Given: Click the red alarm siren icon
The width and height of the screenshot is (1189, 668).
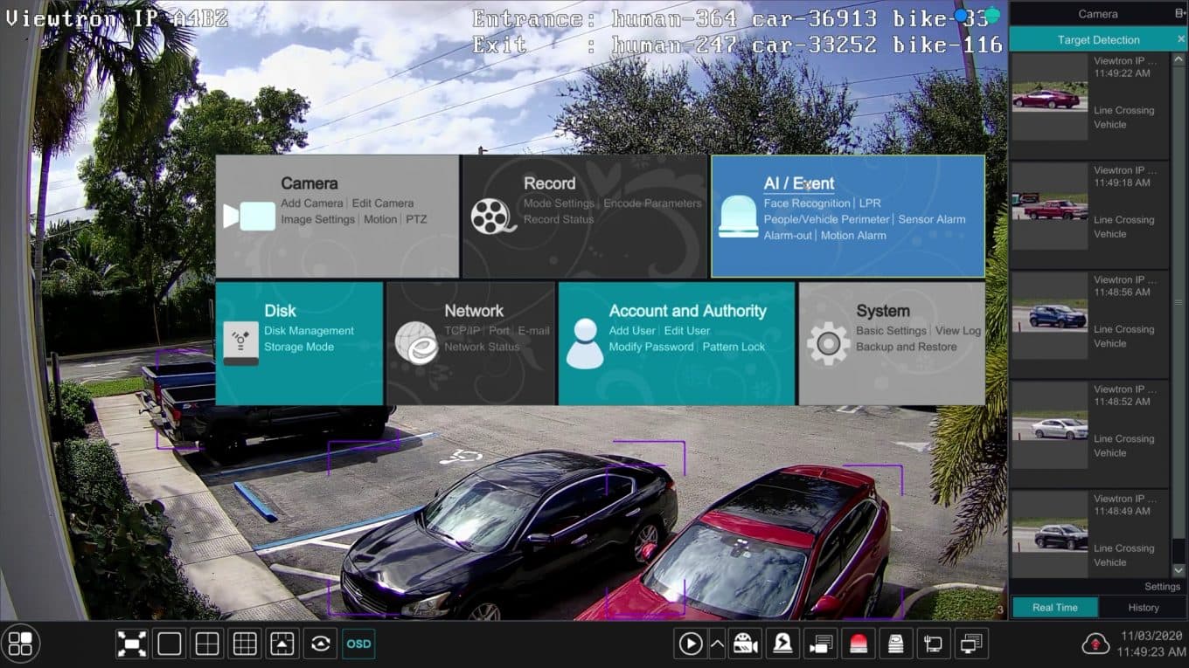Looking at the screenshot, I should pos(859,644).
